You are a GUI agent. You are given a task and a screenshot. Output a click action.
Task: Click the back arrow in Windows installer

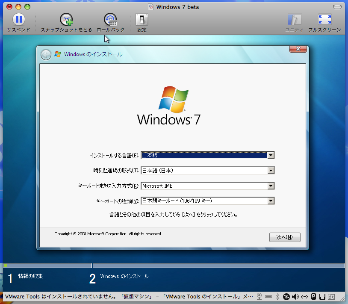click(46, 55)
